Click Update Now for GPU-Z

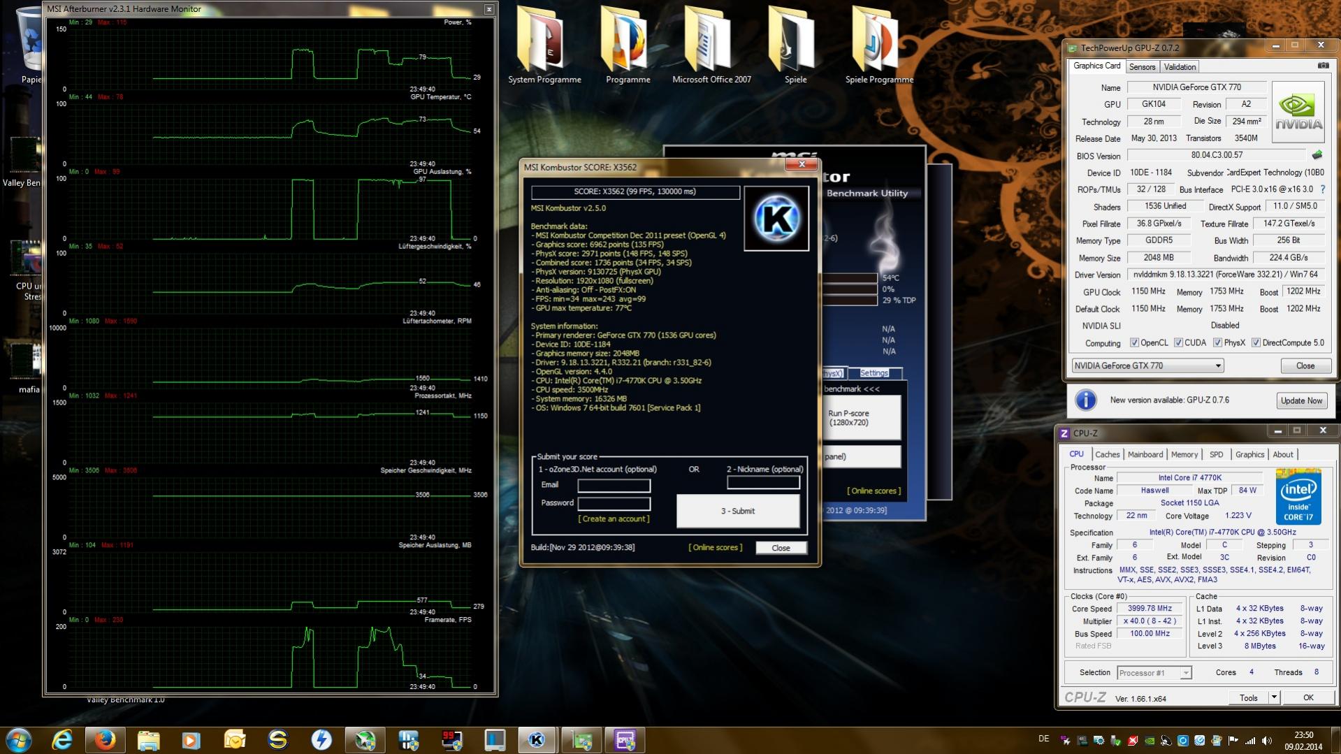coord(1301,400)
